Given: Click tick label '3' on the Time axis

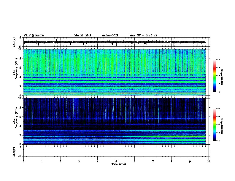Looking at the screenshot, I should [x=79, y=161].
